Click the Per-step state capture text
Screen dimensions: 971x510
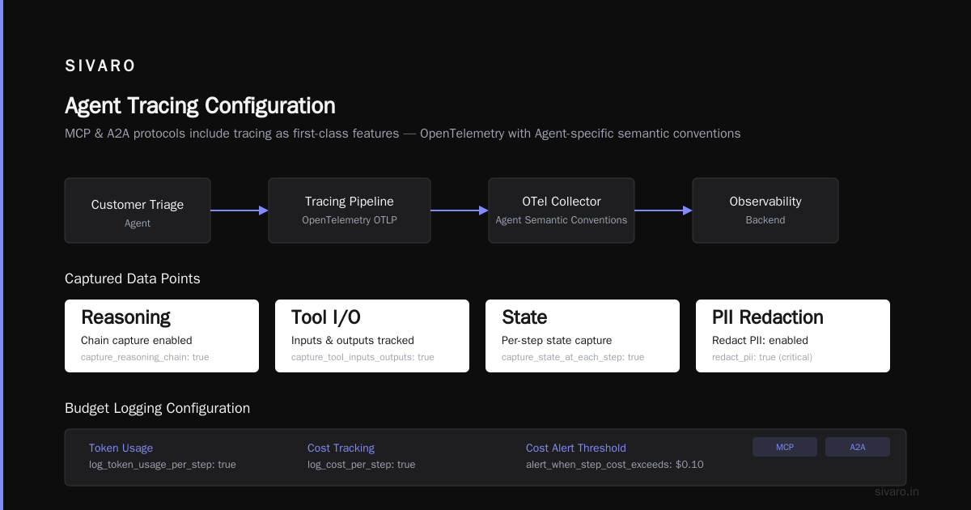tap(557, 340)
